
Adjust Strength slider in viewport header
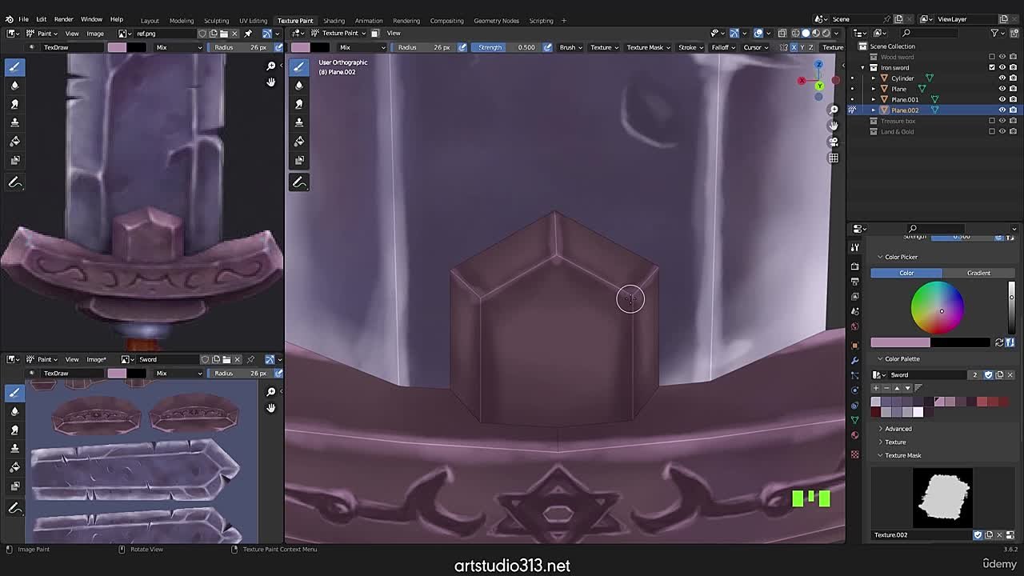(x=506, y=47)
